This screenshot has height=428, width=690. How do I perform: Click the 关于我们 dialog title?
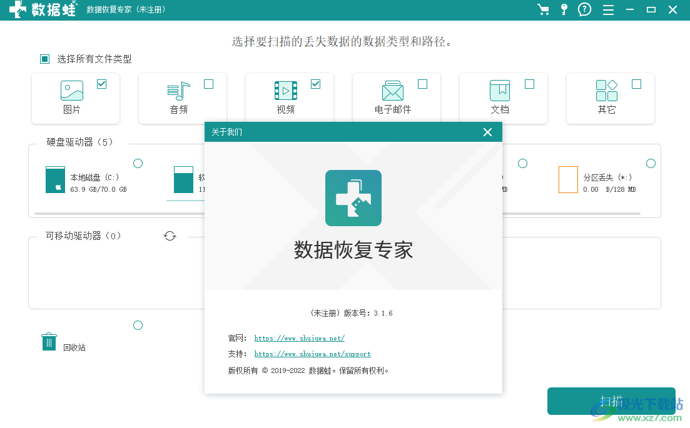tap(226, 132)
